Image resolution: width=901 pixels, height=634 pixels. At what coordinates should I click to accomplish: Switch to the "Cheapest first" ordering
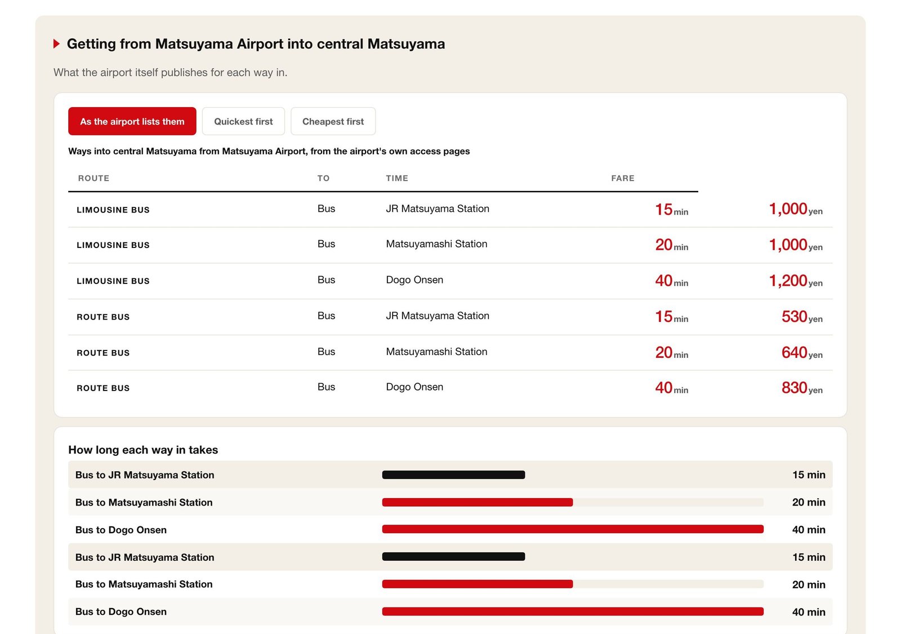[333, 121]
